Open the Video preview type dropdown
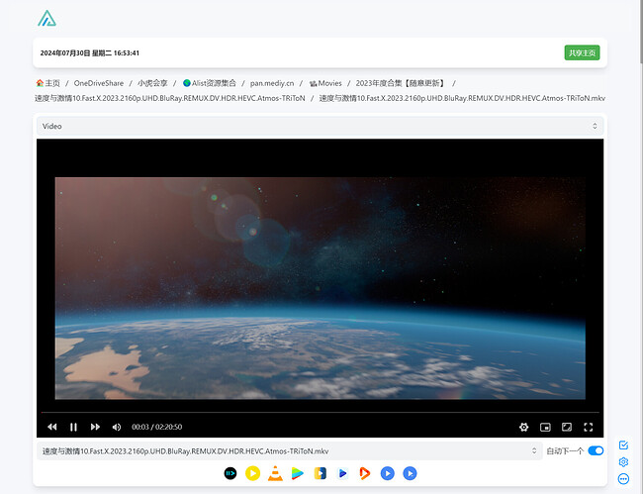The height and width of the screenshot is (494, 643). [320, 126]
